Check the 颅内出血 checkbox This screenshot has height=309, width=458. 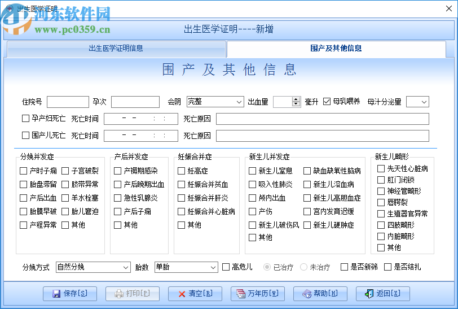(x=252, y=198)
